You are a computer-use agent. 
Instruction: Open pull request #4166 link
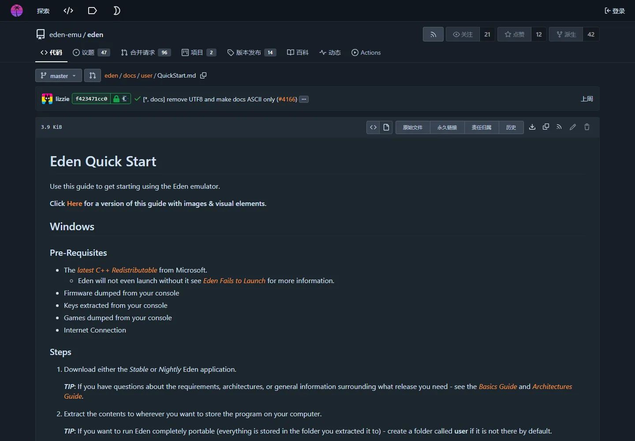coord(287,99)
